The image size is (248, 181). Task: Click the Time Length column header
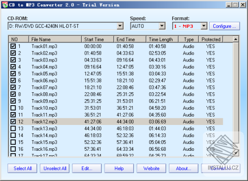[162, 39]
